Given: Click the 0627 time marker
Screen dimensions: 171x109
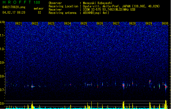Looking at the screenshot, I should click(116, 23).
